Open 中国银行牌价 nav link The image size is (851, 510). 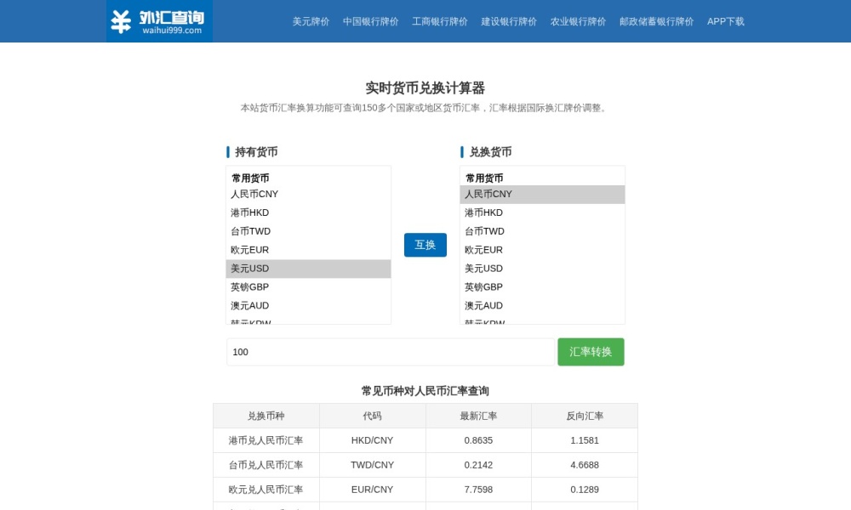pyautogui.click(x=370, y=22)
